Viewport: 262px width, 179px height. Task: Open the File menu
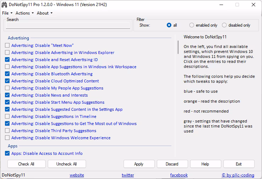pos(7,13)
